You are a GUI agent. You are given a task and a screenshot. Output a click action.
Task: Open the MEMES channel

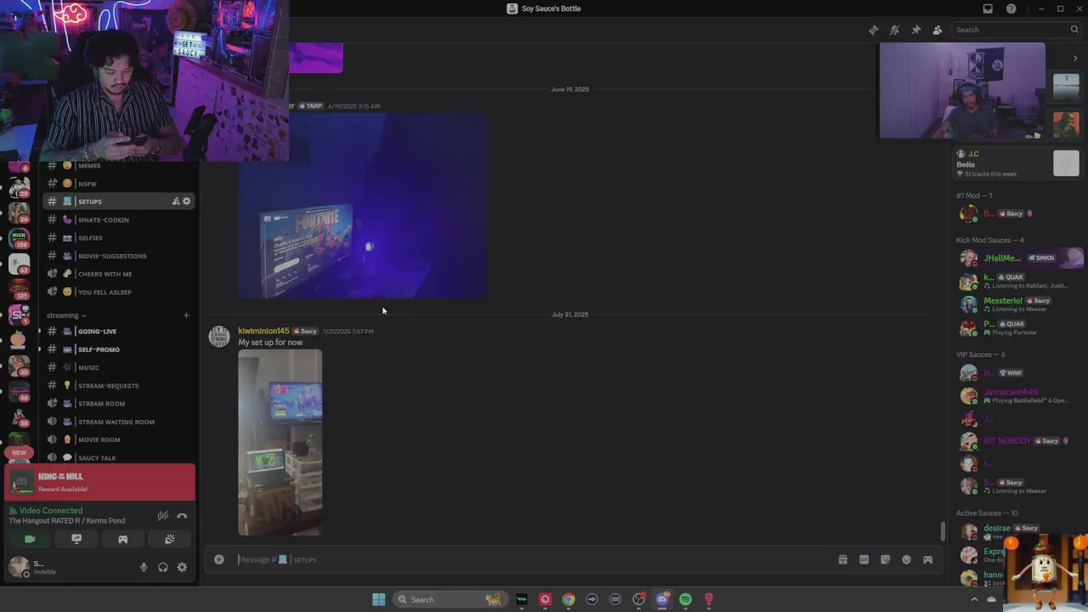(x=119, y=166)
